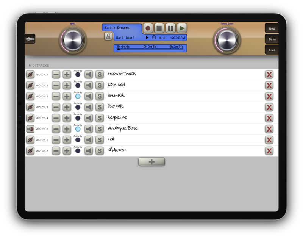Increase MIDI channel for Sequence track
This screenshot has width=303, height=238.
[x=67, y=118]
